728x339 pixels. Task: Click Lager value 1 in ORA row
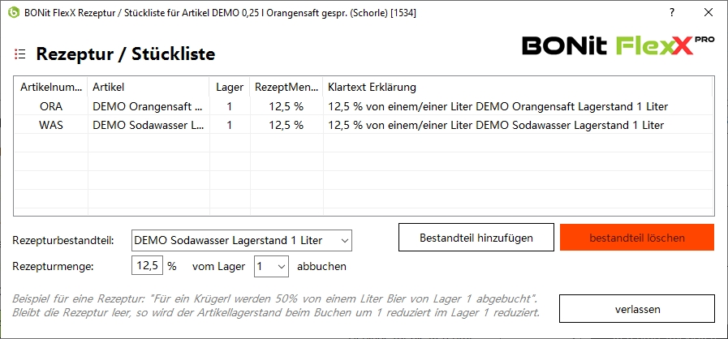(230, 107)
